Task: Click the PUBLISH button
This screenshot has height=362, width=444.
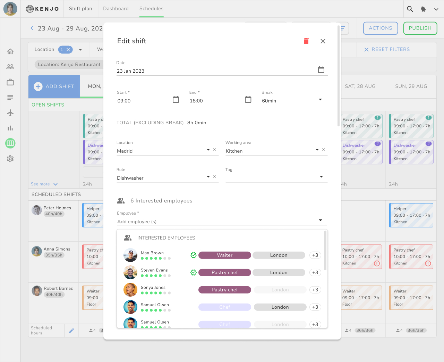Action: [420, 28]
